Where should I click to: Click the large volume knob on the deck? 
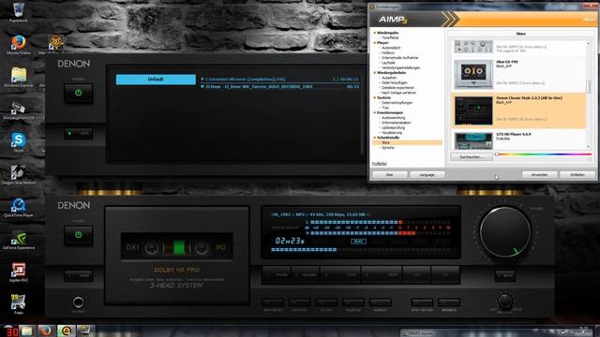click(505, 232)
